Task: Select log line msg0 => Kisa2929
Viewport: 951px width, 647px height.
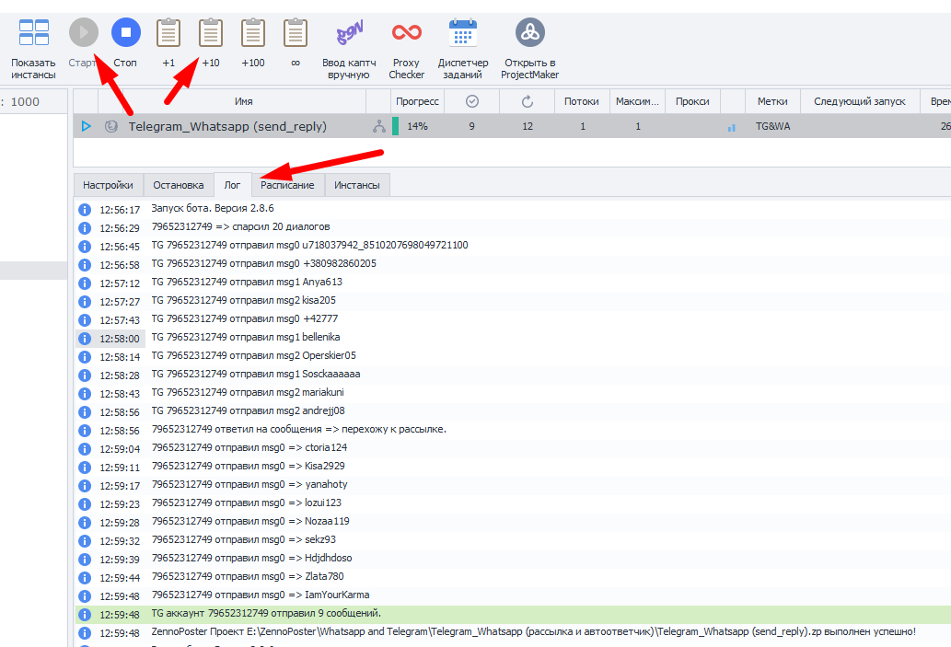Action: pyautogui.click(x=248, y=466)
